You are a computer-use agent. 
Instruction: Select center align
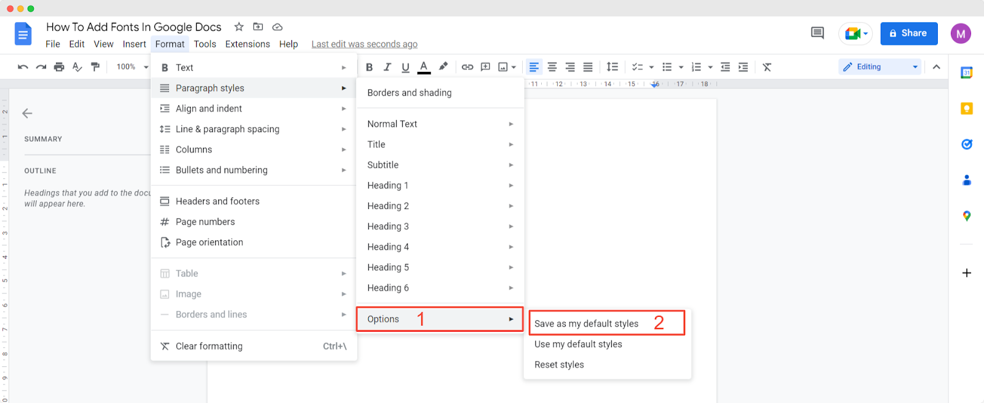click(552, 67)
